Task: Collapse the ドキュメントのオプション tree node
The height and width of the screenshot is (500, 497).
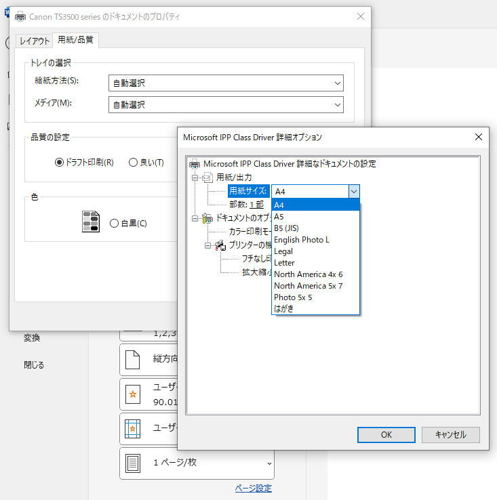Action: [195, 218]
